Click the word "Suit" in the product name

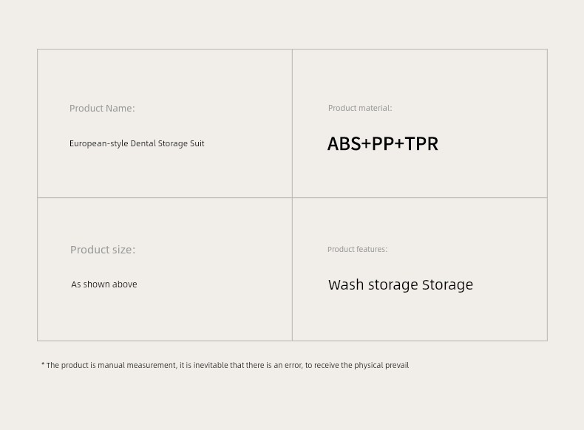[197, 143]
